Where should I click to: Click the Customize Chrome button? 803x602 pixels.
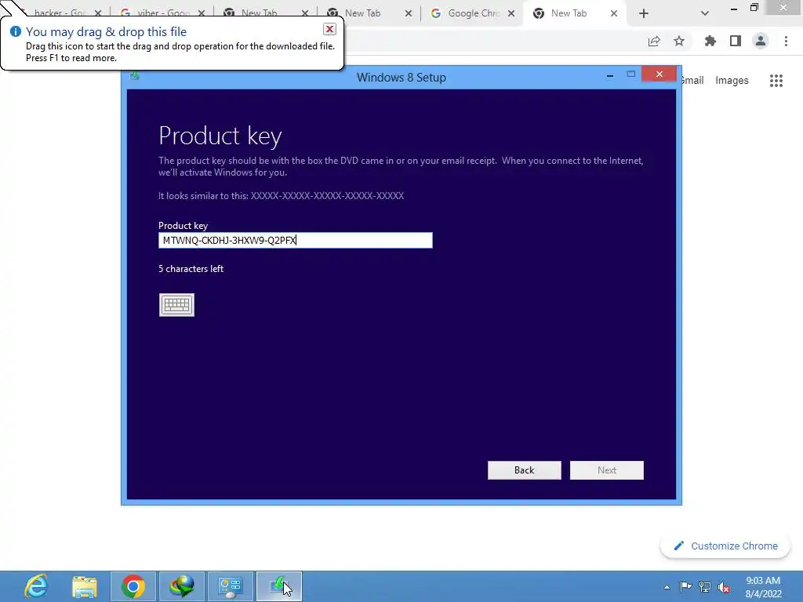(725, 546)
